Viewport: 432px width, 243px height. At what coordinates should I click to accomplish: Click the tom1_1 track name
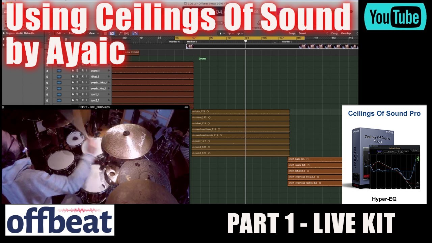click(94, 94)
